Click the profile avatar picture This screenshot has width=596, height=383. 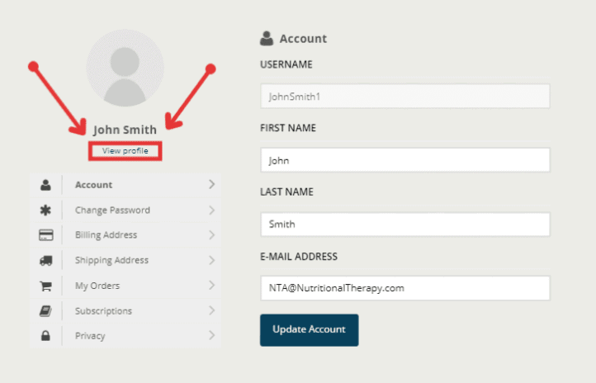[125, 68]
